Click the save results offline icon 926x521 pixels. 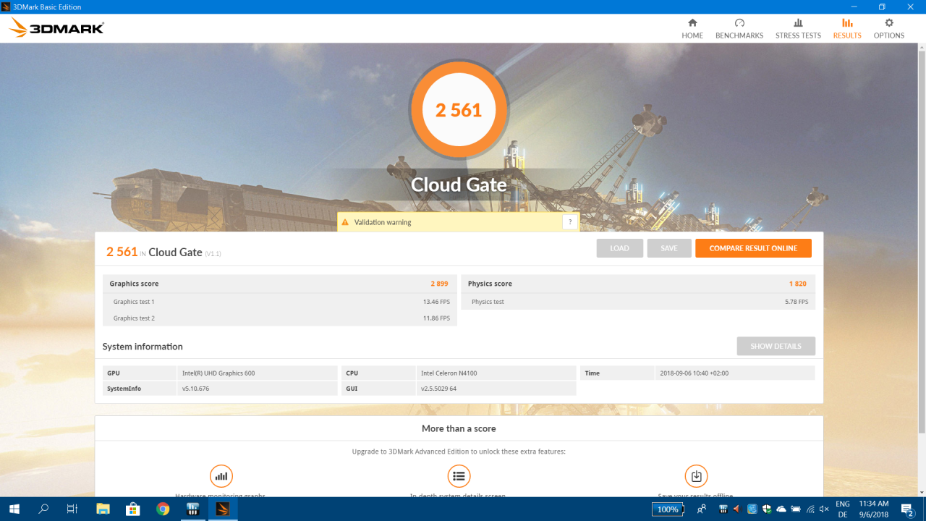coord(696,476)
